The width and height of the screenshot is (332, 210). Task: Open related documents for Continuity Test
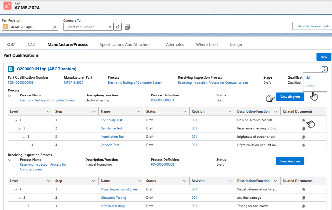tap(303, 120)
